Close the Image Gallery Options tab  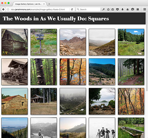point(44,4)
